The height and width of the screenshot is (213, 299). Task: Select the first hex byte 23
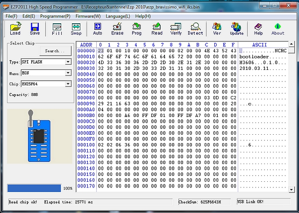point(101,51)
